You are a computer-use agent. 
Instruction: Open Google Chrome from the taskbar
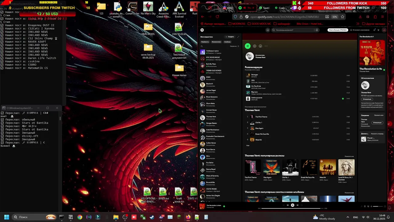pos(80,217)
